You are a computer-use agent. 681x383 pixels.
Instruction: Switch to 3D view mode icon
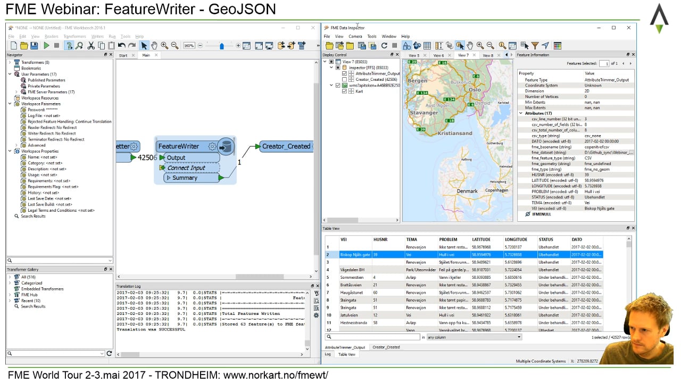(x=417, y=46)
